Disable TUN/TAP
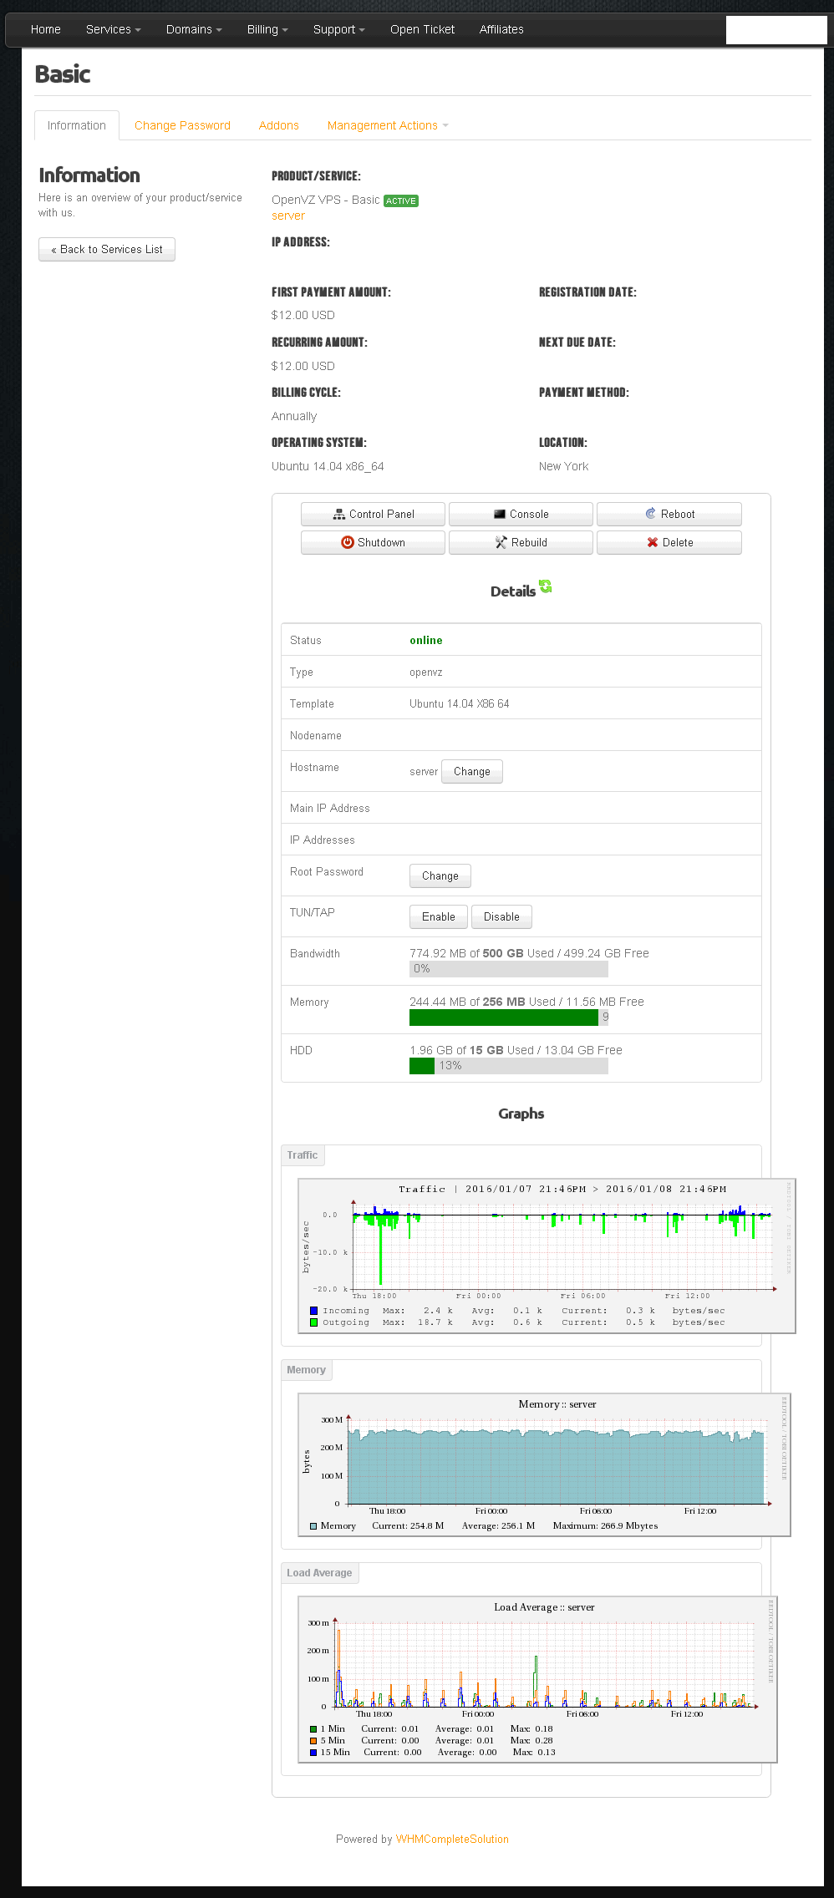 pyautogui.click(x=501, y=917)
